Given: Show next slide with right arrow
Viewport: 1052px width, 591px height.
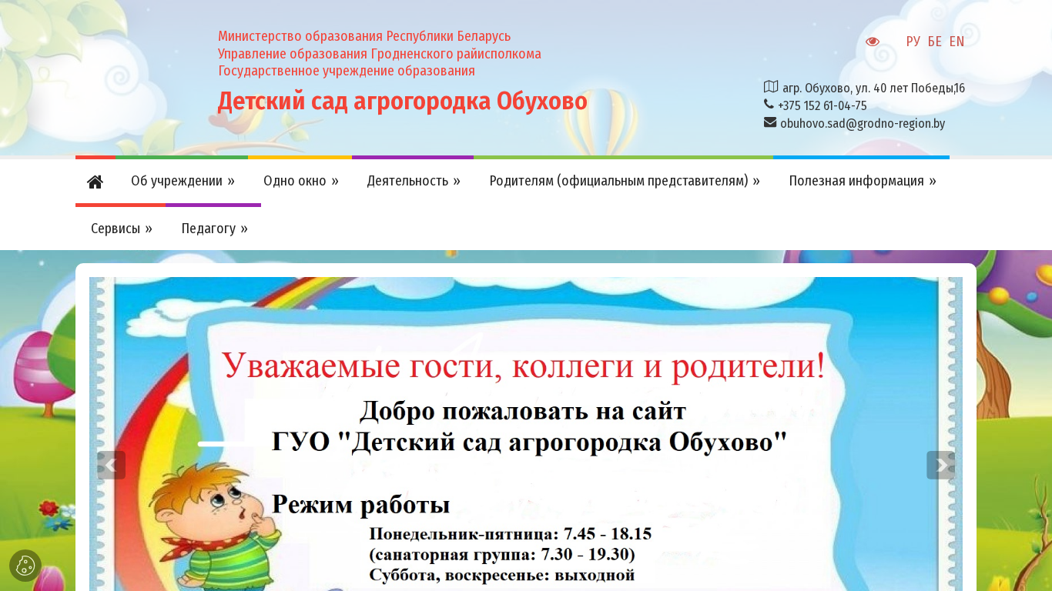Looking at the screenshot, I should [x=940, y=465].
